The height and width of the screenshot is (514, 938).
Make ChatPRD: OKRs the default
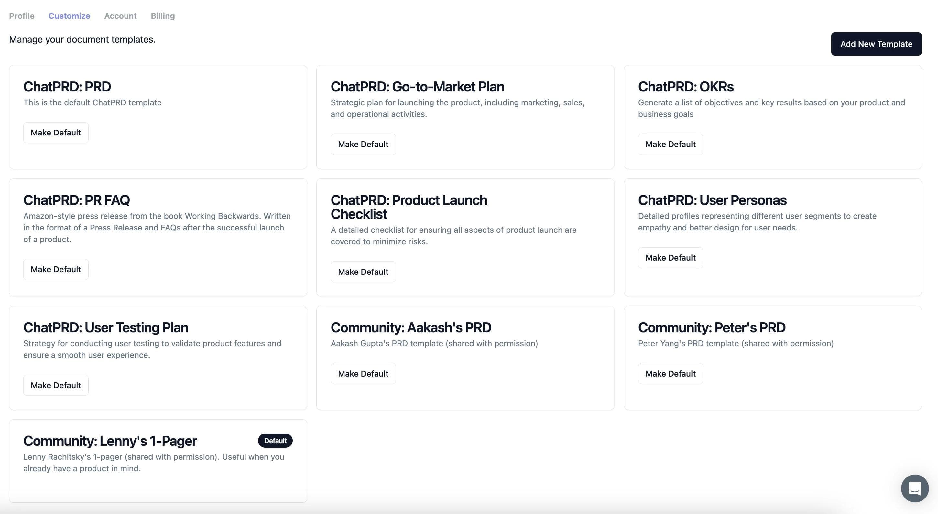[x=670, y=144]
